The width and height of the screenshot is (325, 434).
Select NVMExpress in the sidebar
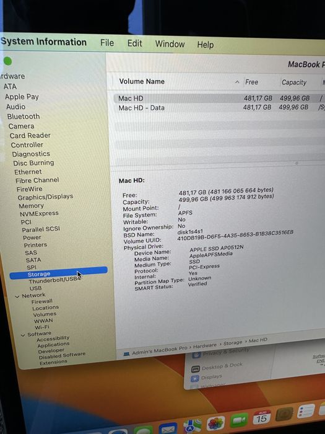pos(39,213)
